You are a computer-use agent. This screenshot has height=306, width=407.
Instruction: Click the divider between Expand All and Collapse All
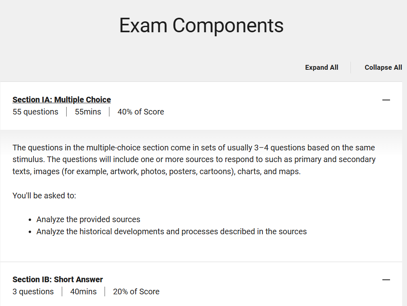351,68
